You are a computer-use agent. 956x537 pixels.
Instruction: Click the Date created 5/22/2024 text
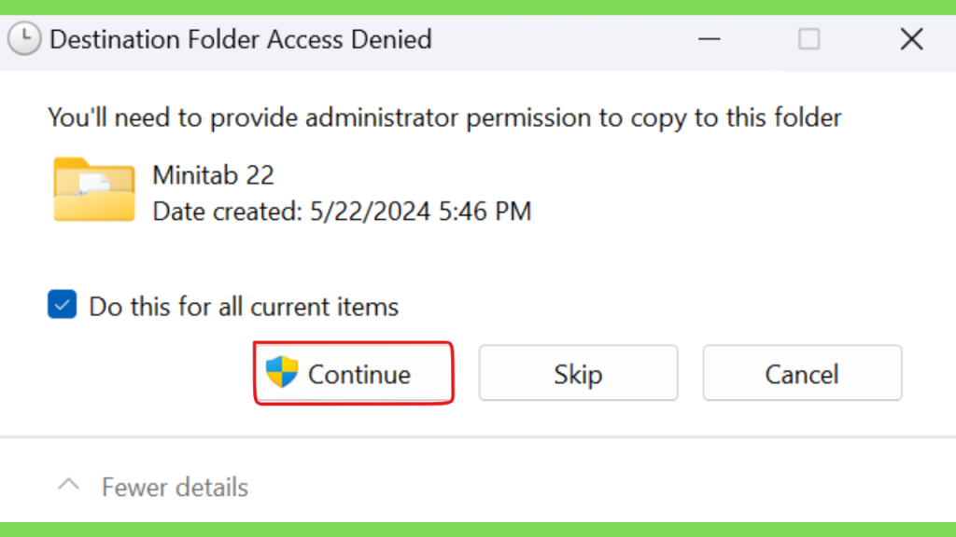pyautogui.click(x=342, y=212)
